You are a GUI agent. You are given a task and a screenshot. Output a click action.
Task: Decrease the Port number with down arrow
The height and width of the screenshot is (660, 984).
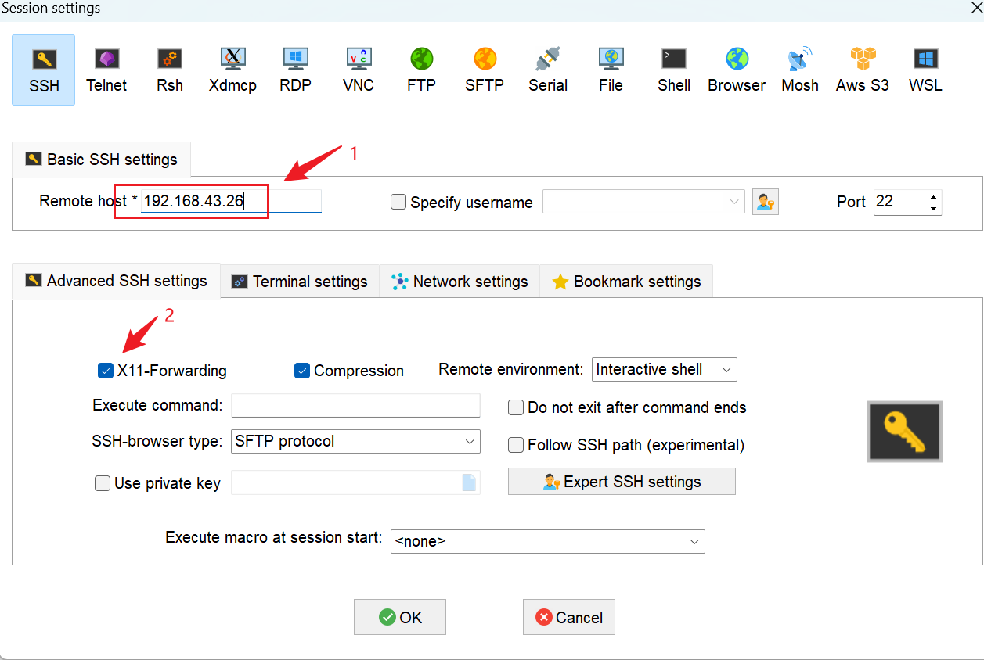[x=933, y=208]
